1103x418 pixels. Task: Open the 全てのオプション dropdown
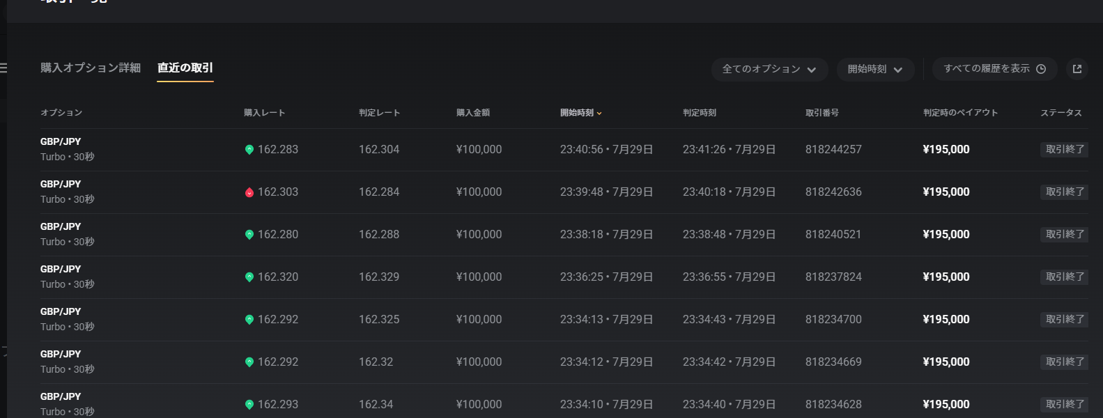tap(769, 69)
